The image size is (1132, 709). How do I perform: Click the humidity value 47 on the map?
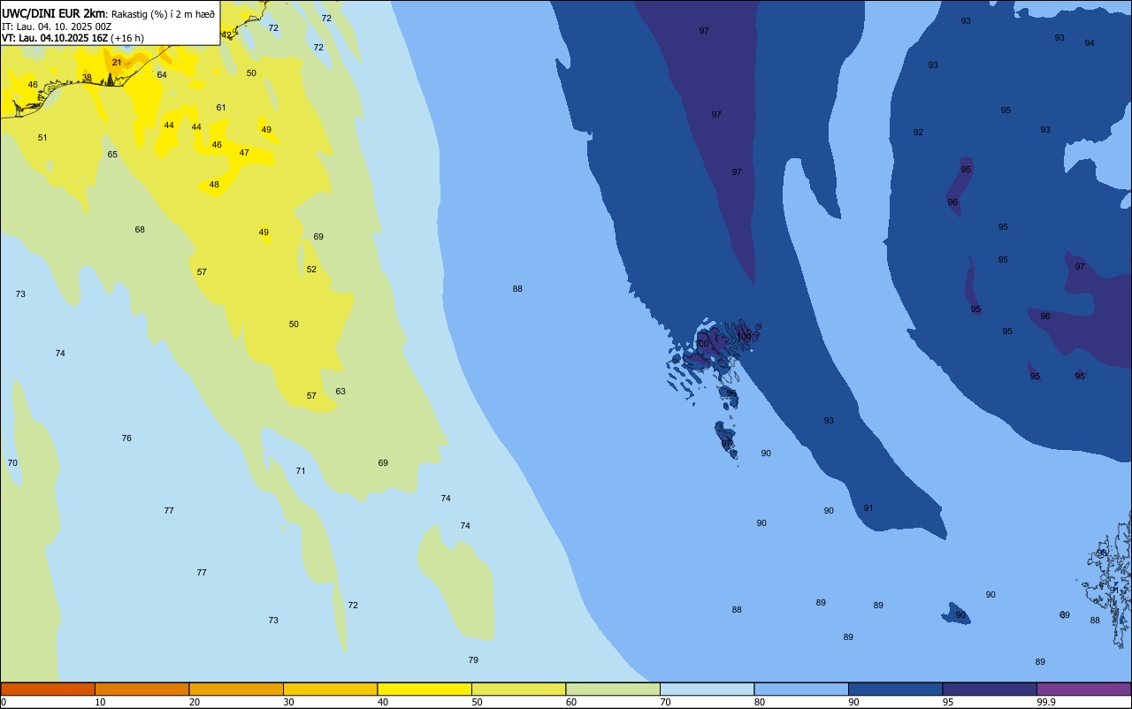tap(244, 153)
